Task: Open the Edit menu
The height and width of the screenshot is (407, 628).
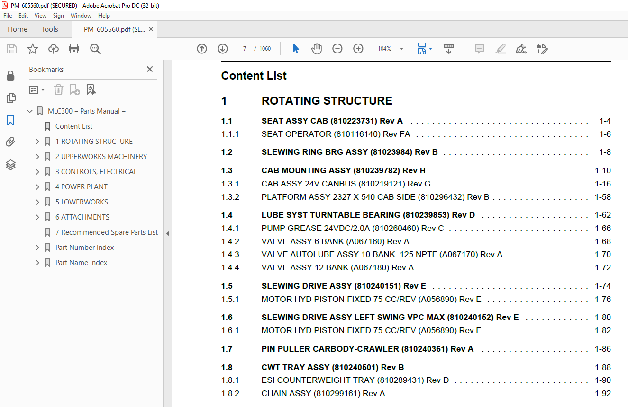Action: tap(23, 16)
